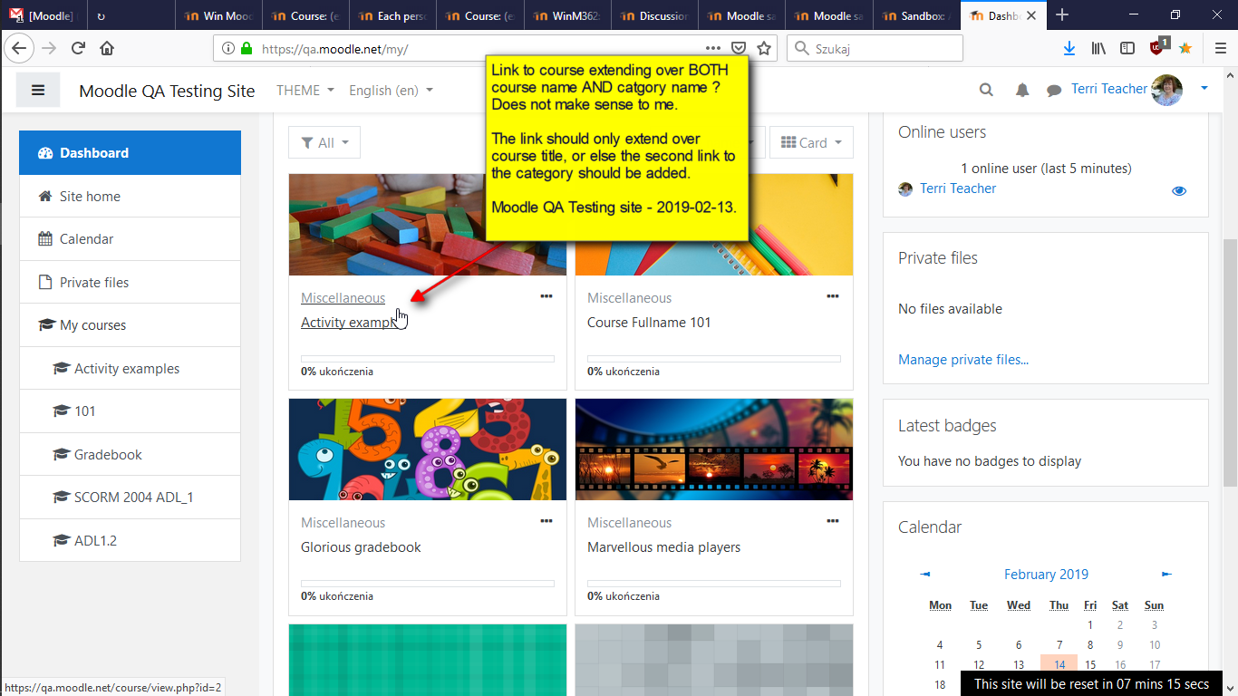This screenshot has height=696, width=1238.
Task: Switch to the [Moodle] Gmail browser tab
Action: pyautogui.click(x=43, y=15)
